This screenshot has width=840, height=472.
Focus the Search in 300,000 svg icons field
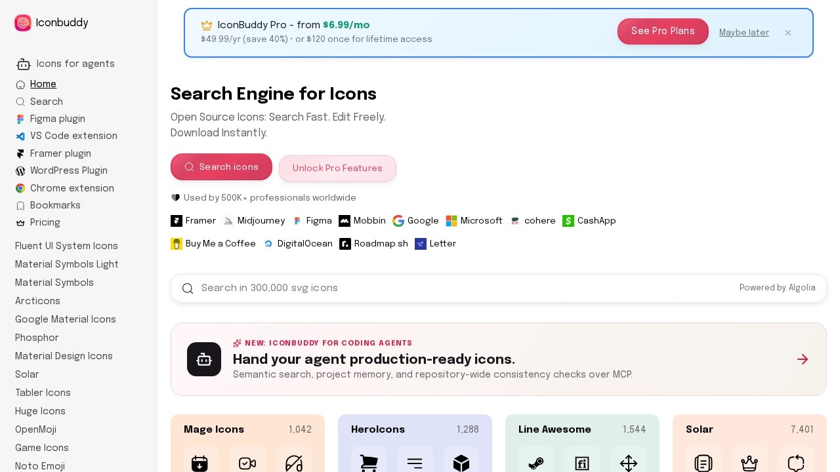[499, 288]
